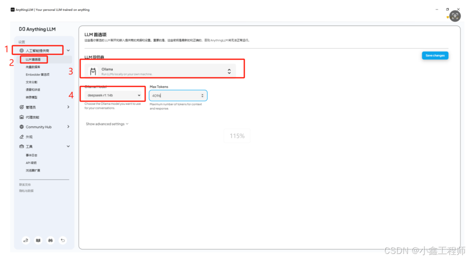Image resolution: width=467 pixels, height=259 pixels.
Task: Open 向量数据库 vector database settings
Action: point(33,67)
